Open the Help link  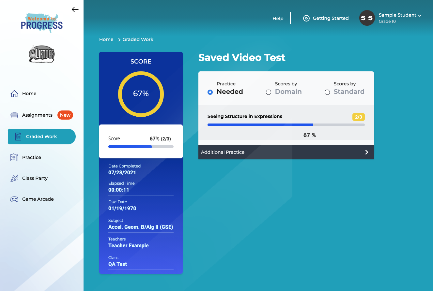click(278, 18)
